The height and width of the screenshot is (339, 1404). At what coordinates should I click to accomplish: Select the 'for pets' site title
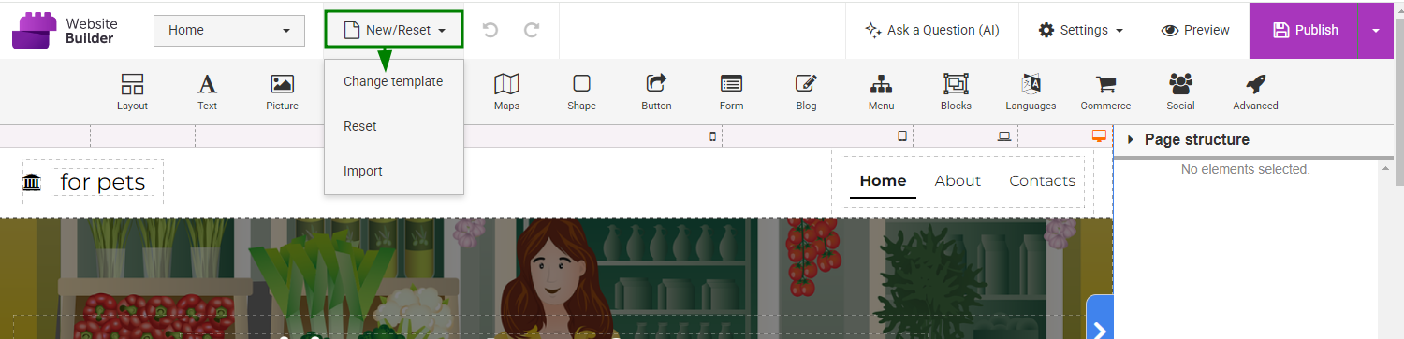(x=102, y=182)
